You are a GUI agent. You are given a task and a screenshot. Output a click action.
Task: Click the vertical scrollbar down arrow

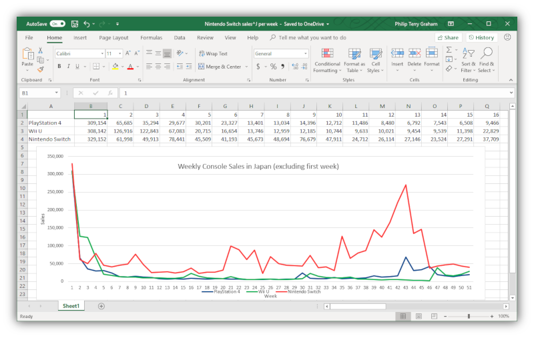512,297
